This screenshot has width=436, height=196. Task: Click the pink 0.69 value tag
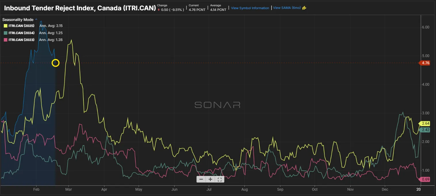pos(425,179)
